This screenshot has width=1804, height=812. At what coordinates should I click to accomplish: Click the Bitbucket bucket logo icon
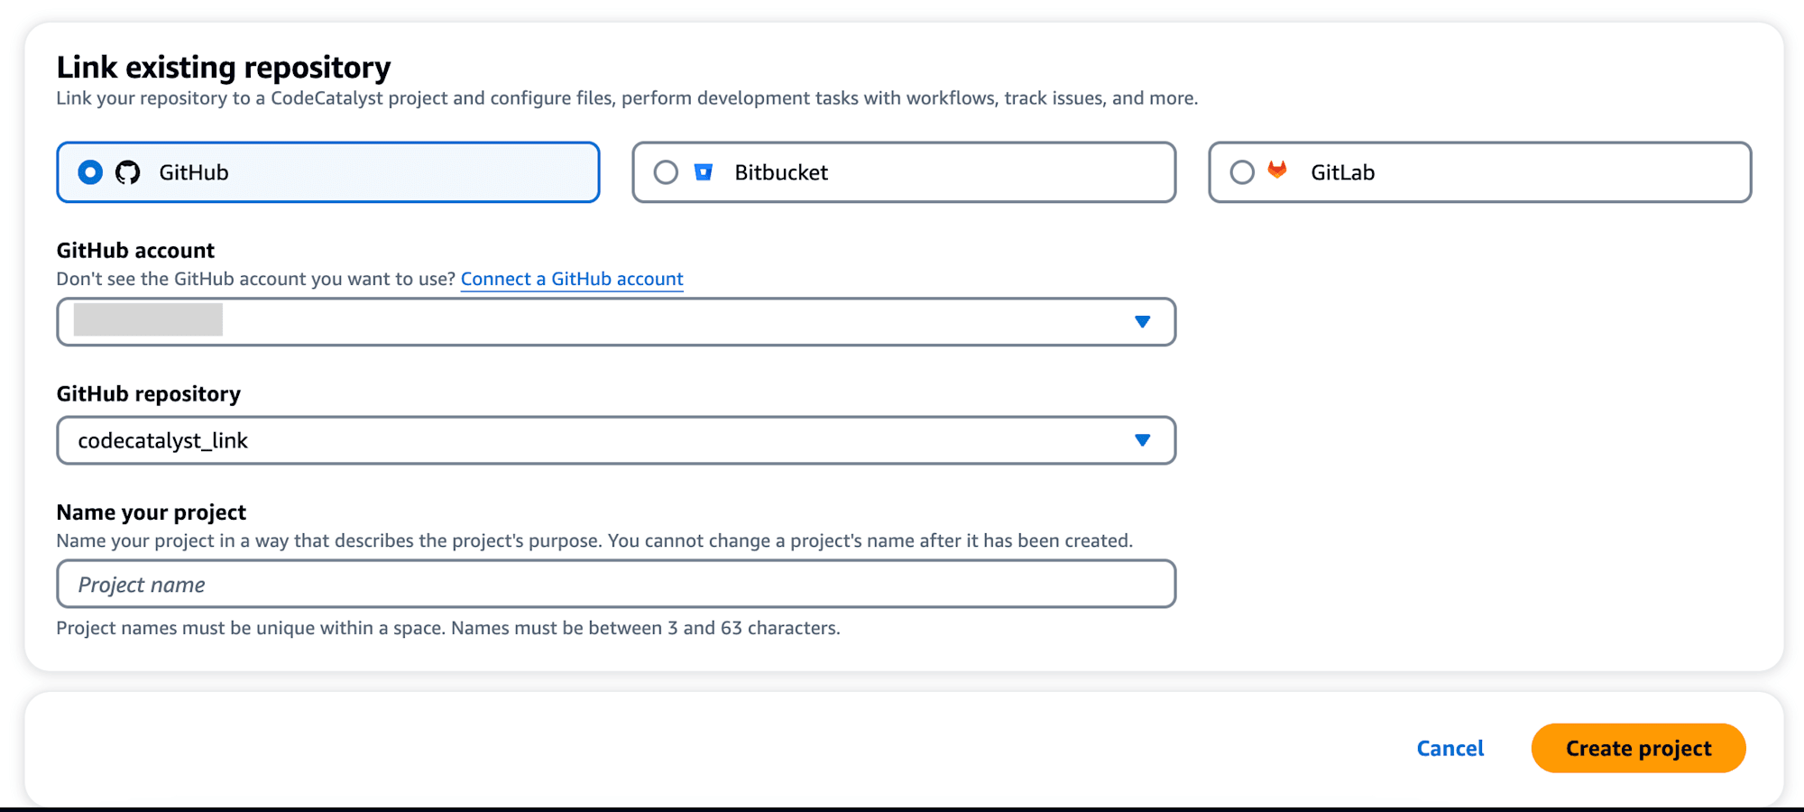pos(704,171)
